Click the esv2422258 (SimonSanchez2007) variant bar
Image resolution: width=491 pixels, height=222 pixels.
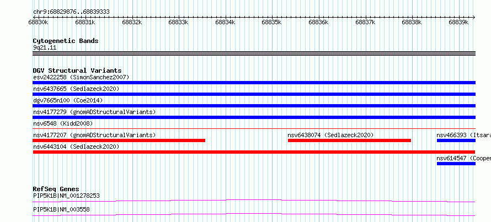[x=254, y=83]
